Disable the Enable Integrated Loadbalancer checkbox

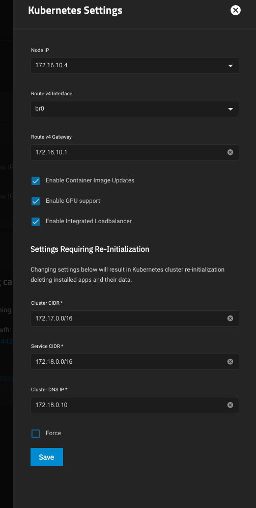[36, 222]
